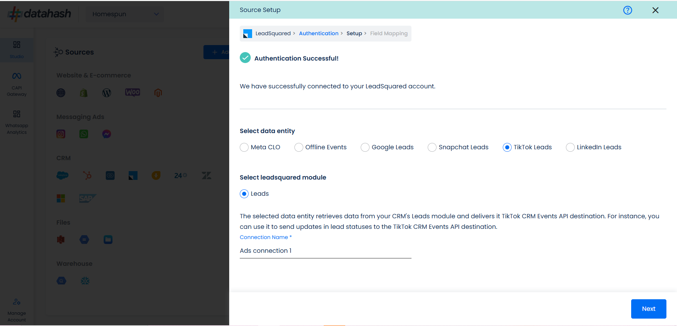Image resolution: width=677 pixels, height=326 pixels.
Task: Select the Magento source icon
Action: pyautogui.click(x=158, y=93)
